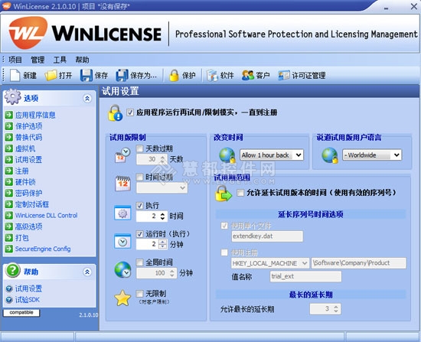Click padlock arrow icon in 试用期范围
The width and height of the screenshot is (421, 342).
pos(223,194)
